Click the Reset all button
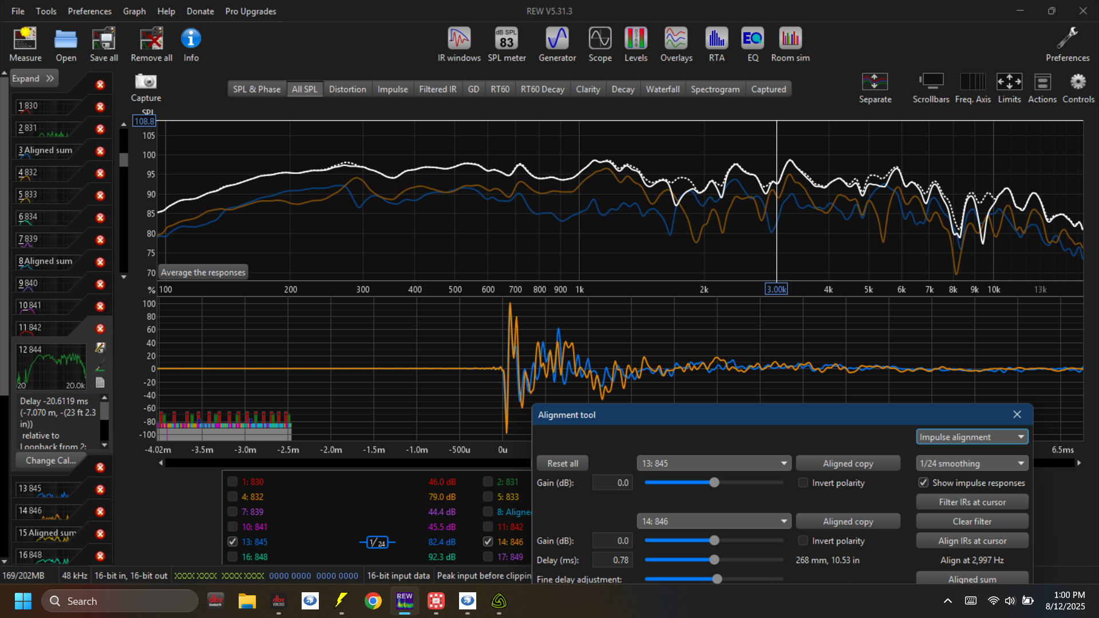 pos(562,463)
